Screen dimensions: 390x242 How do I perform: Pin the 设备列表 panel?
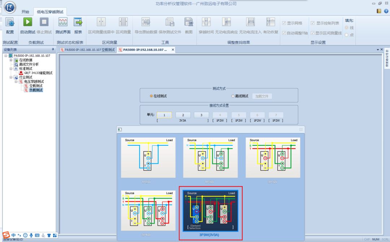[x=53, y=49]
